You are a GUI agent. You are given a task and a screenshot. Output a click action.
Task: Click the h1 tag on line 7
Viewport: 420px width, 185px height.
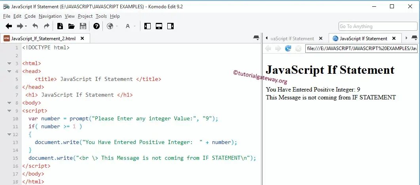click(x=79, y=95)
